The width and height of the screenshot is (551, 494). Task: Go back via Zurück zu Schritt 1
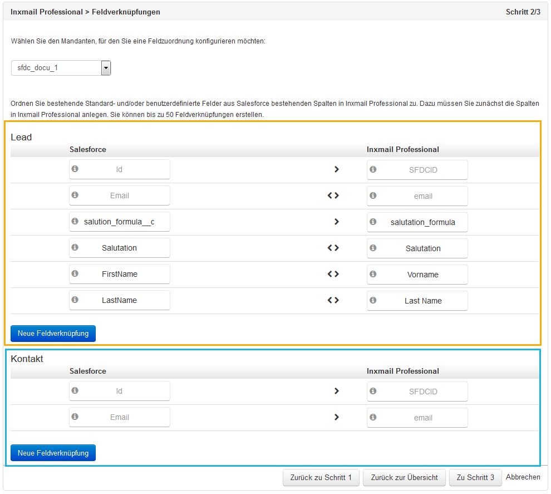click(x=321, y=477)
